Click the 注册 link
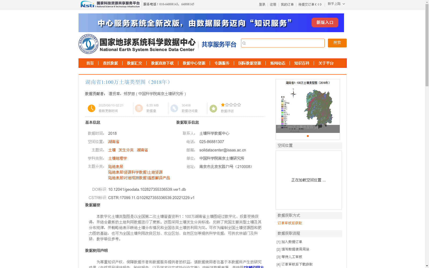The image size is (429, 268). pyautogui.click(x=273, y=5)
